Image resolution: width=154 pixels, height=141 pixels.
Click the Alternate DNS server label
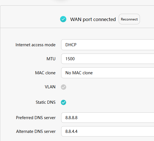pos(36,131)
